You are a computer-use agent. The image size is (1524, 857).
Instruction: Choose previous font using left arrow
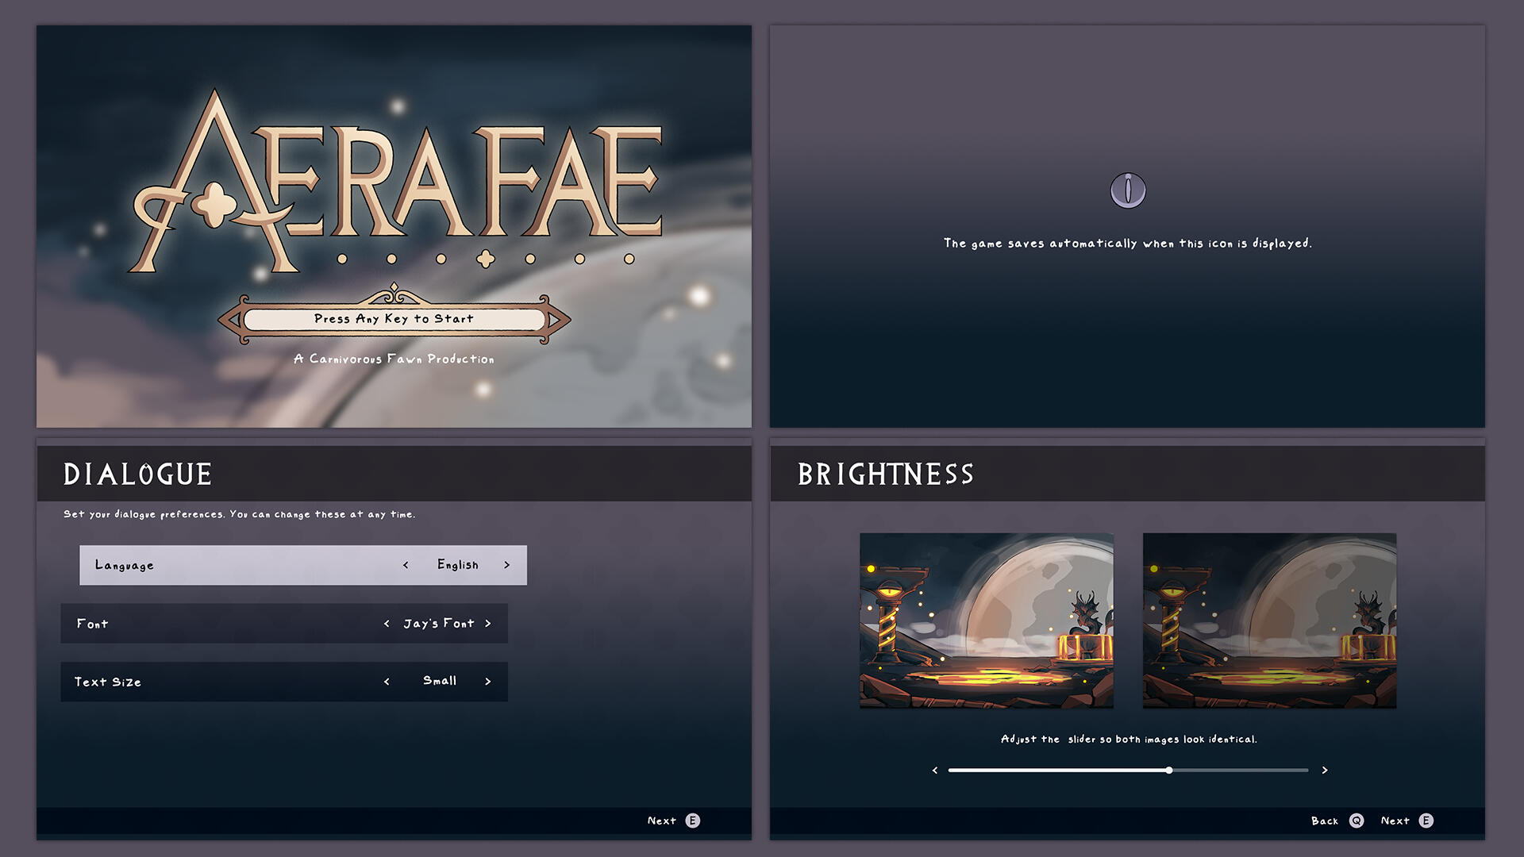coord(387,624)
